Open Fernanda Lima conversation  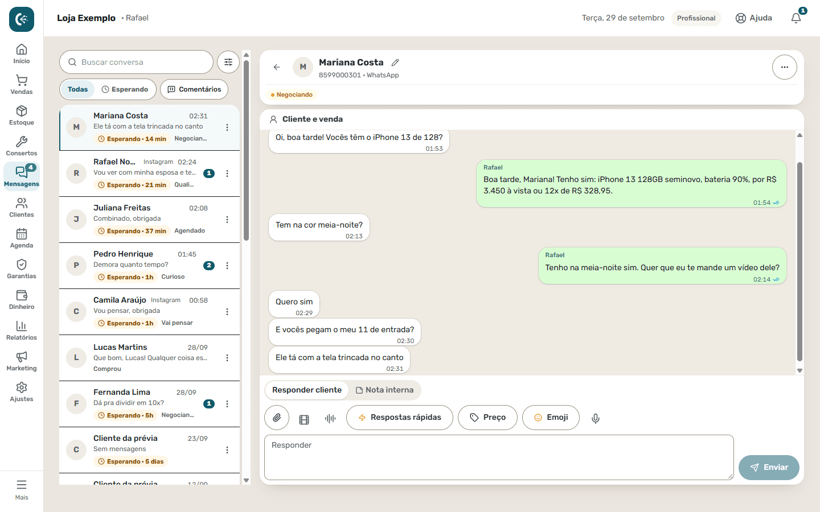(149, 404)
